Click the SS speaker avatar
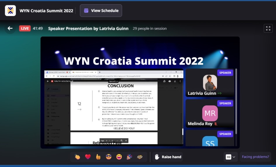276x167 pixels. click(x=210, y=141)
